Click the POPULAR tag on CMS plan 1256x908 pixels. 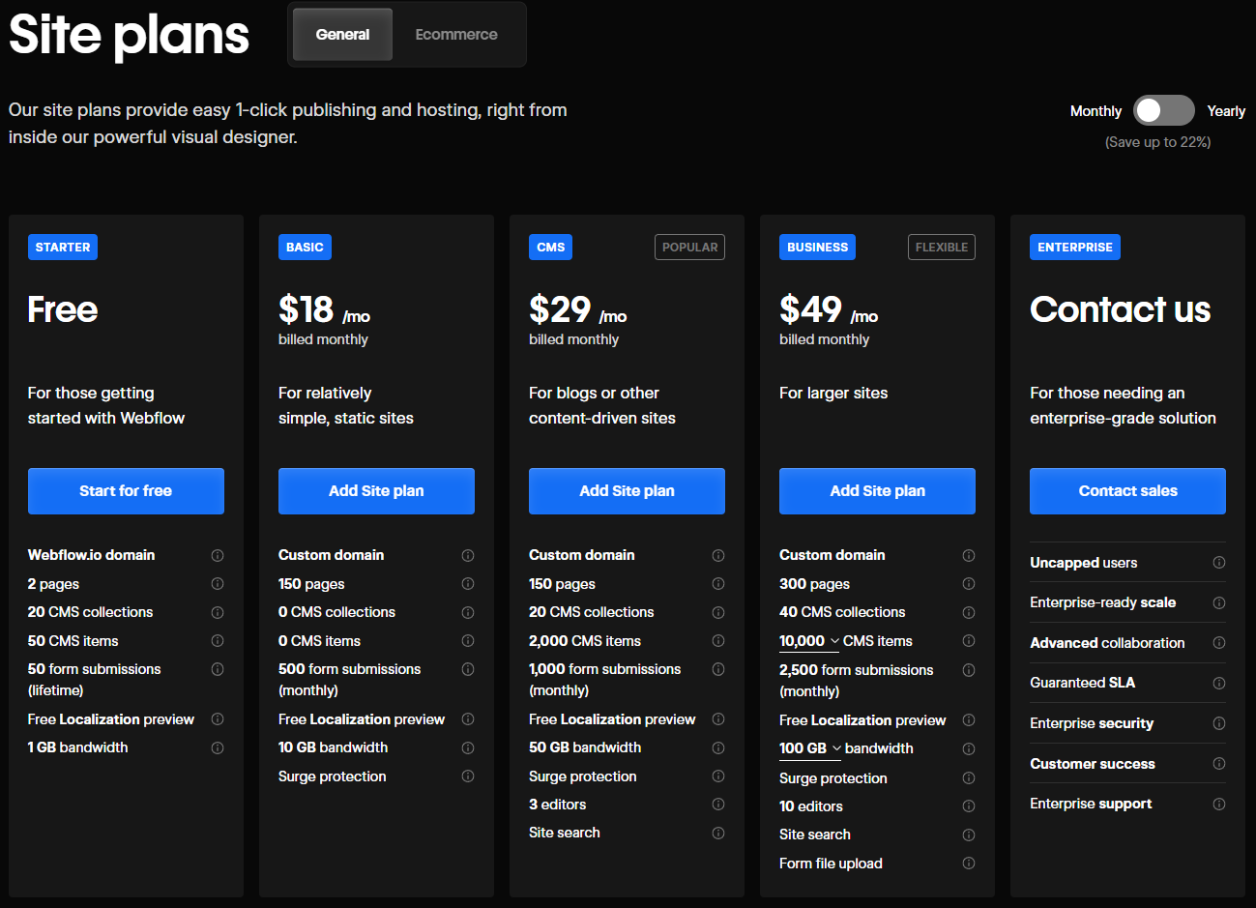689,248
